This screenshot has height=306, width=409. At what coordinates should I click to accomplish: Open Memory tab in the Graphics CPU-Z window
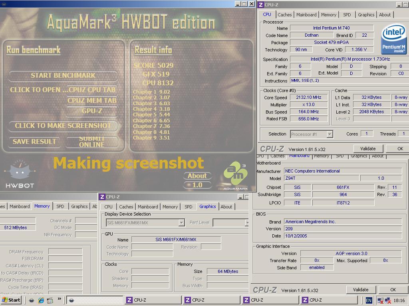point(170,207)
